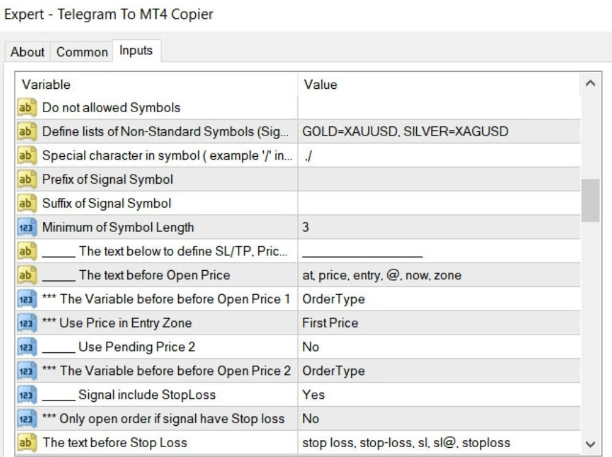
Task: Select the icon next to Prefix of Signal Symbol
Action: pos(26,179)
